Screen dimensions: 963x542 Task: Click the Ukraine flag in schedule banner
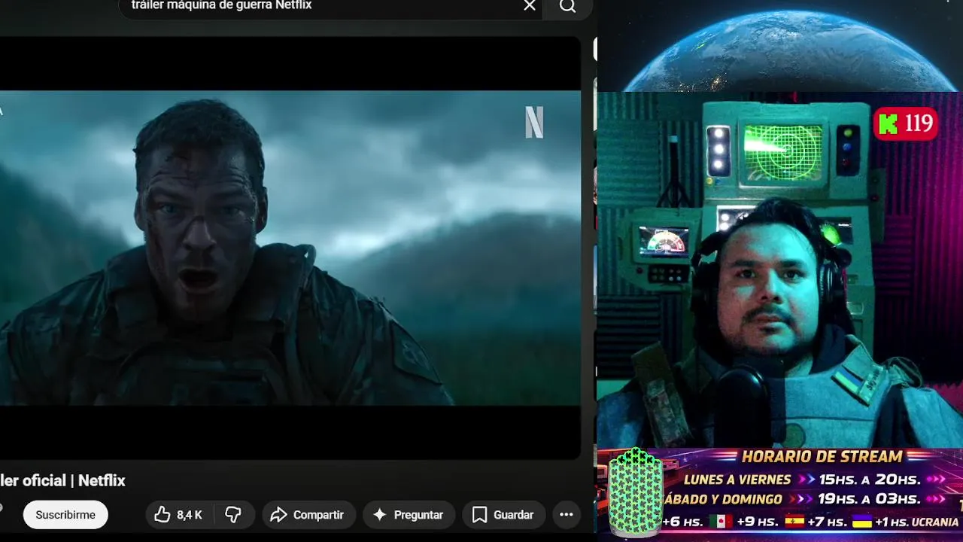coord(862,522)
